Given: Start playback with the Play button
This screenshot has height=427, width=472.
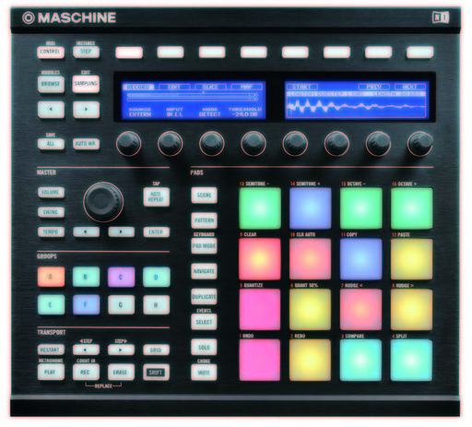Looking at the screenshot, I should (x=51, y=373).
